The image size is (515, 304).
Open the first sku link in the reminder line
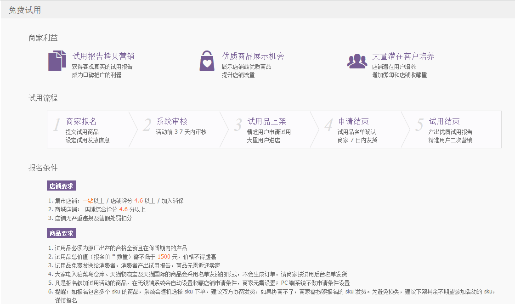[116, 291]
